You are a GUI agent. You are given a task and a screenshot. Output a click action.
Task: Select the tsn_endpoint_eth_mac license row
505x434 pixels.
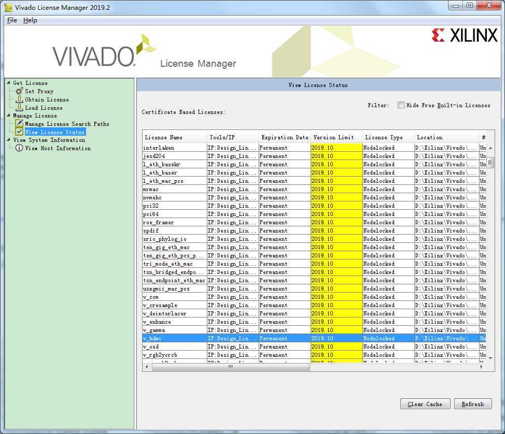point(314,280)
